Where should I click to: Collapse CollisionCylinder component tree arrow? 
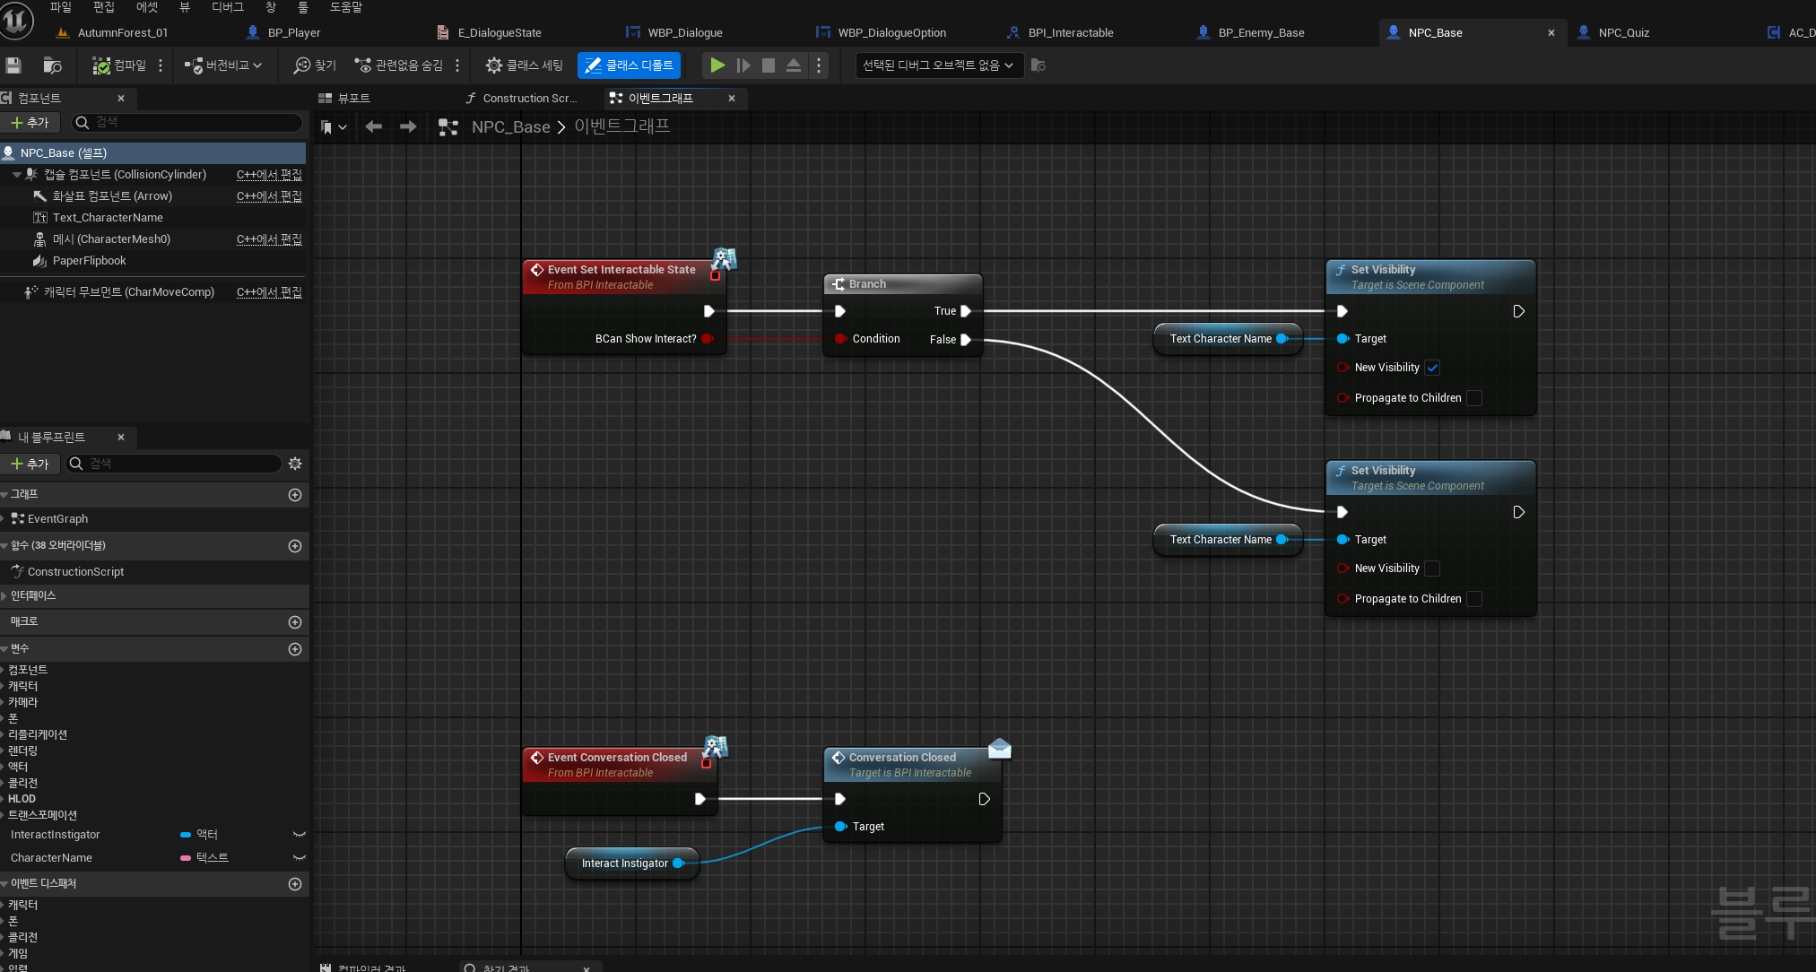click(x=17, y=175)
